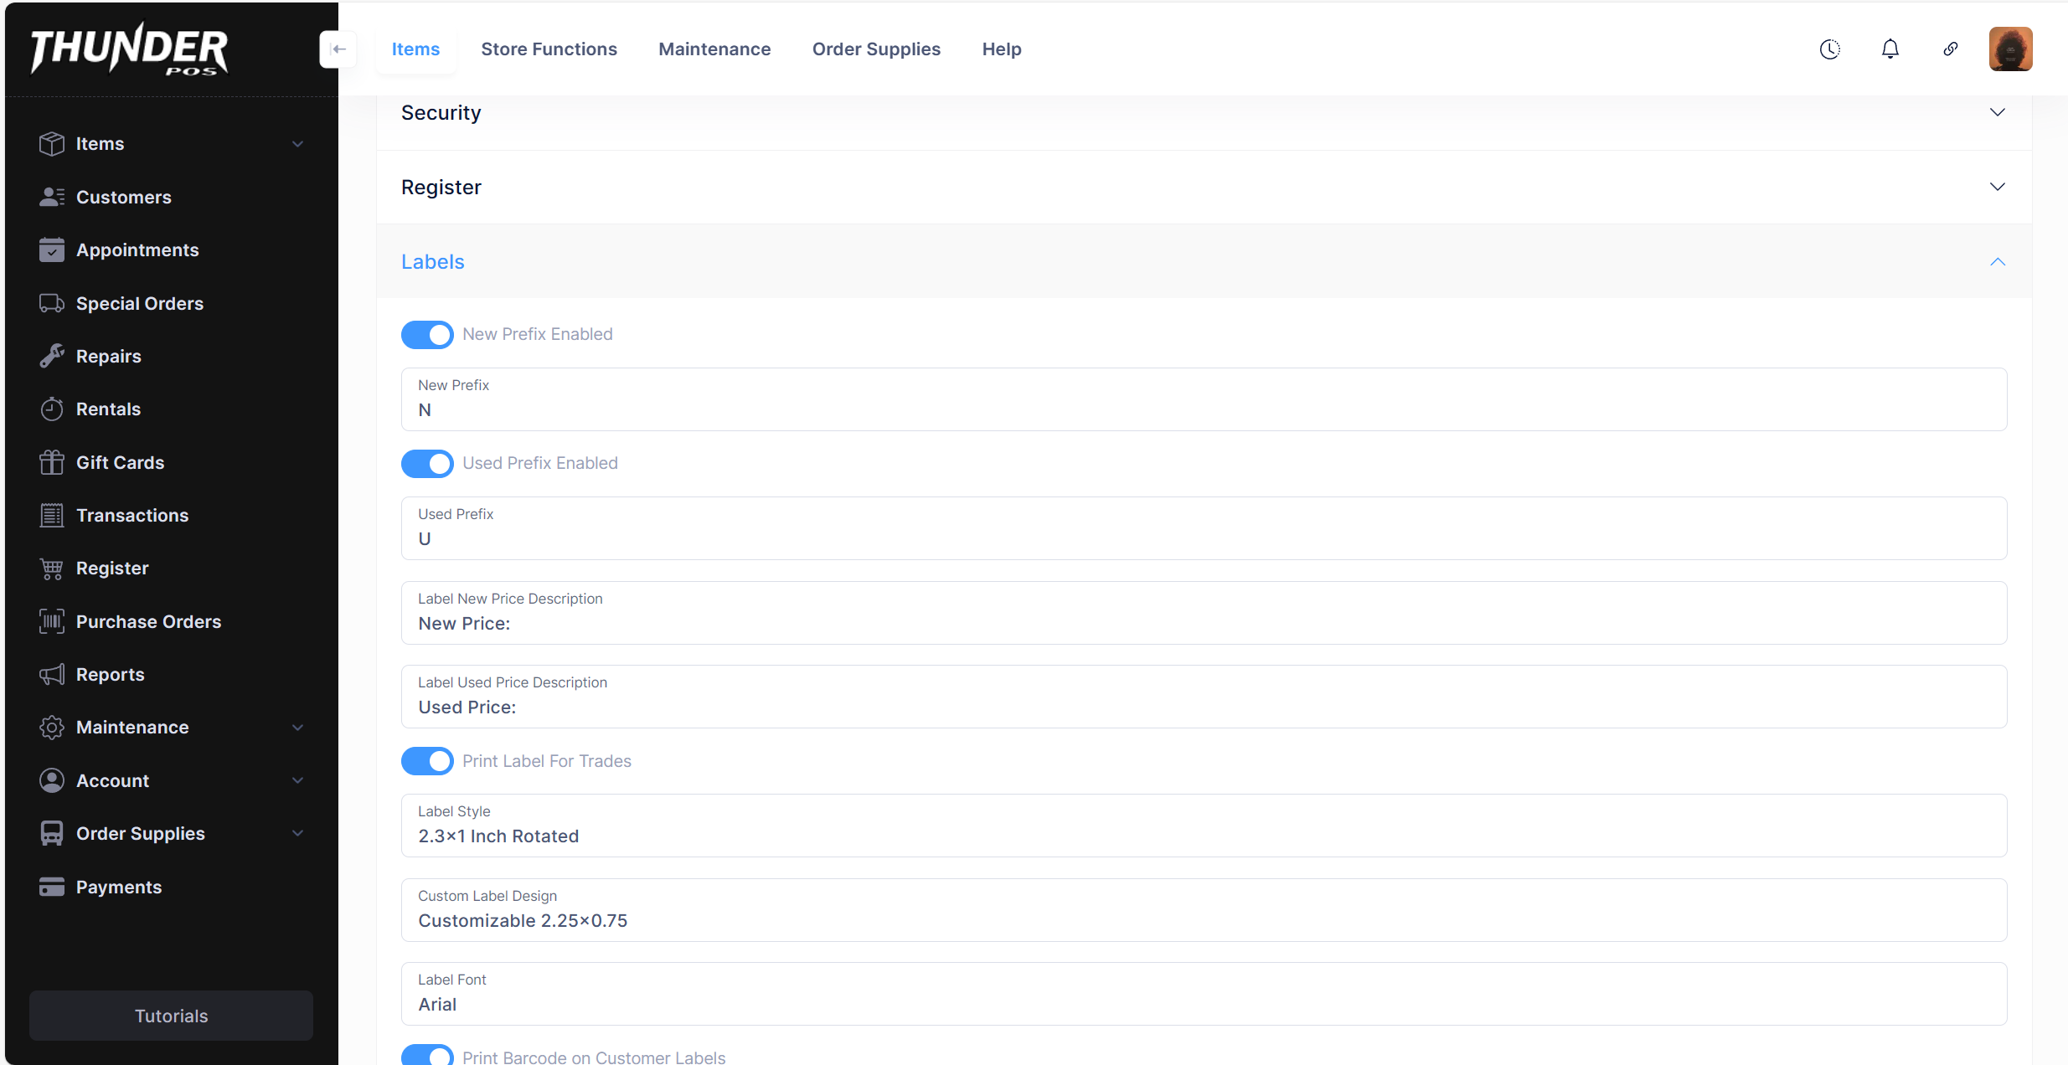The image size is (2068, 1065).
Task: Click the link chain icon
Action: 1950,49
